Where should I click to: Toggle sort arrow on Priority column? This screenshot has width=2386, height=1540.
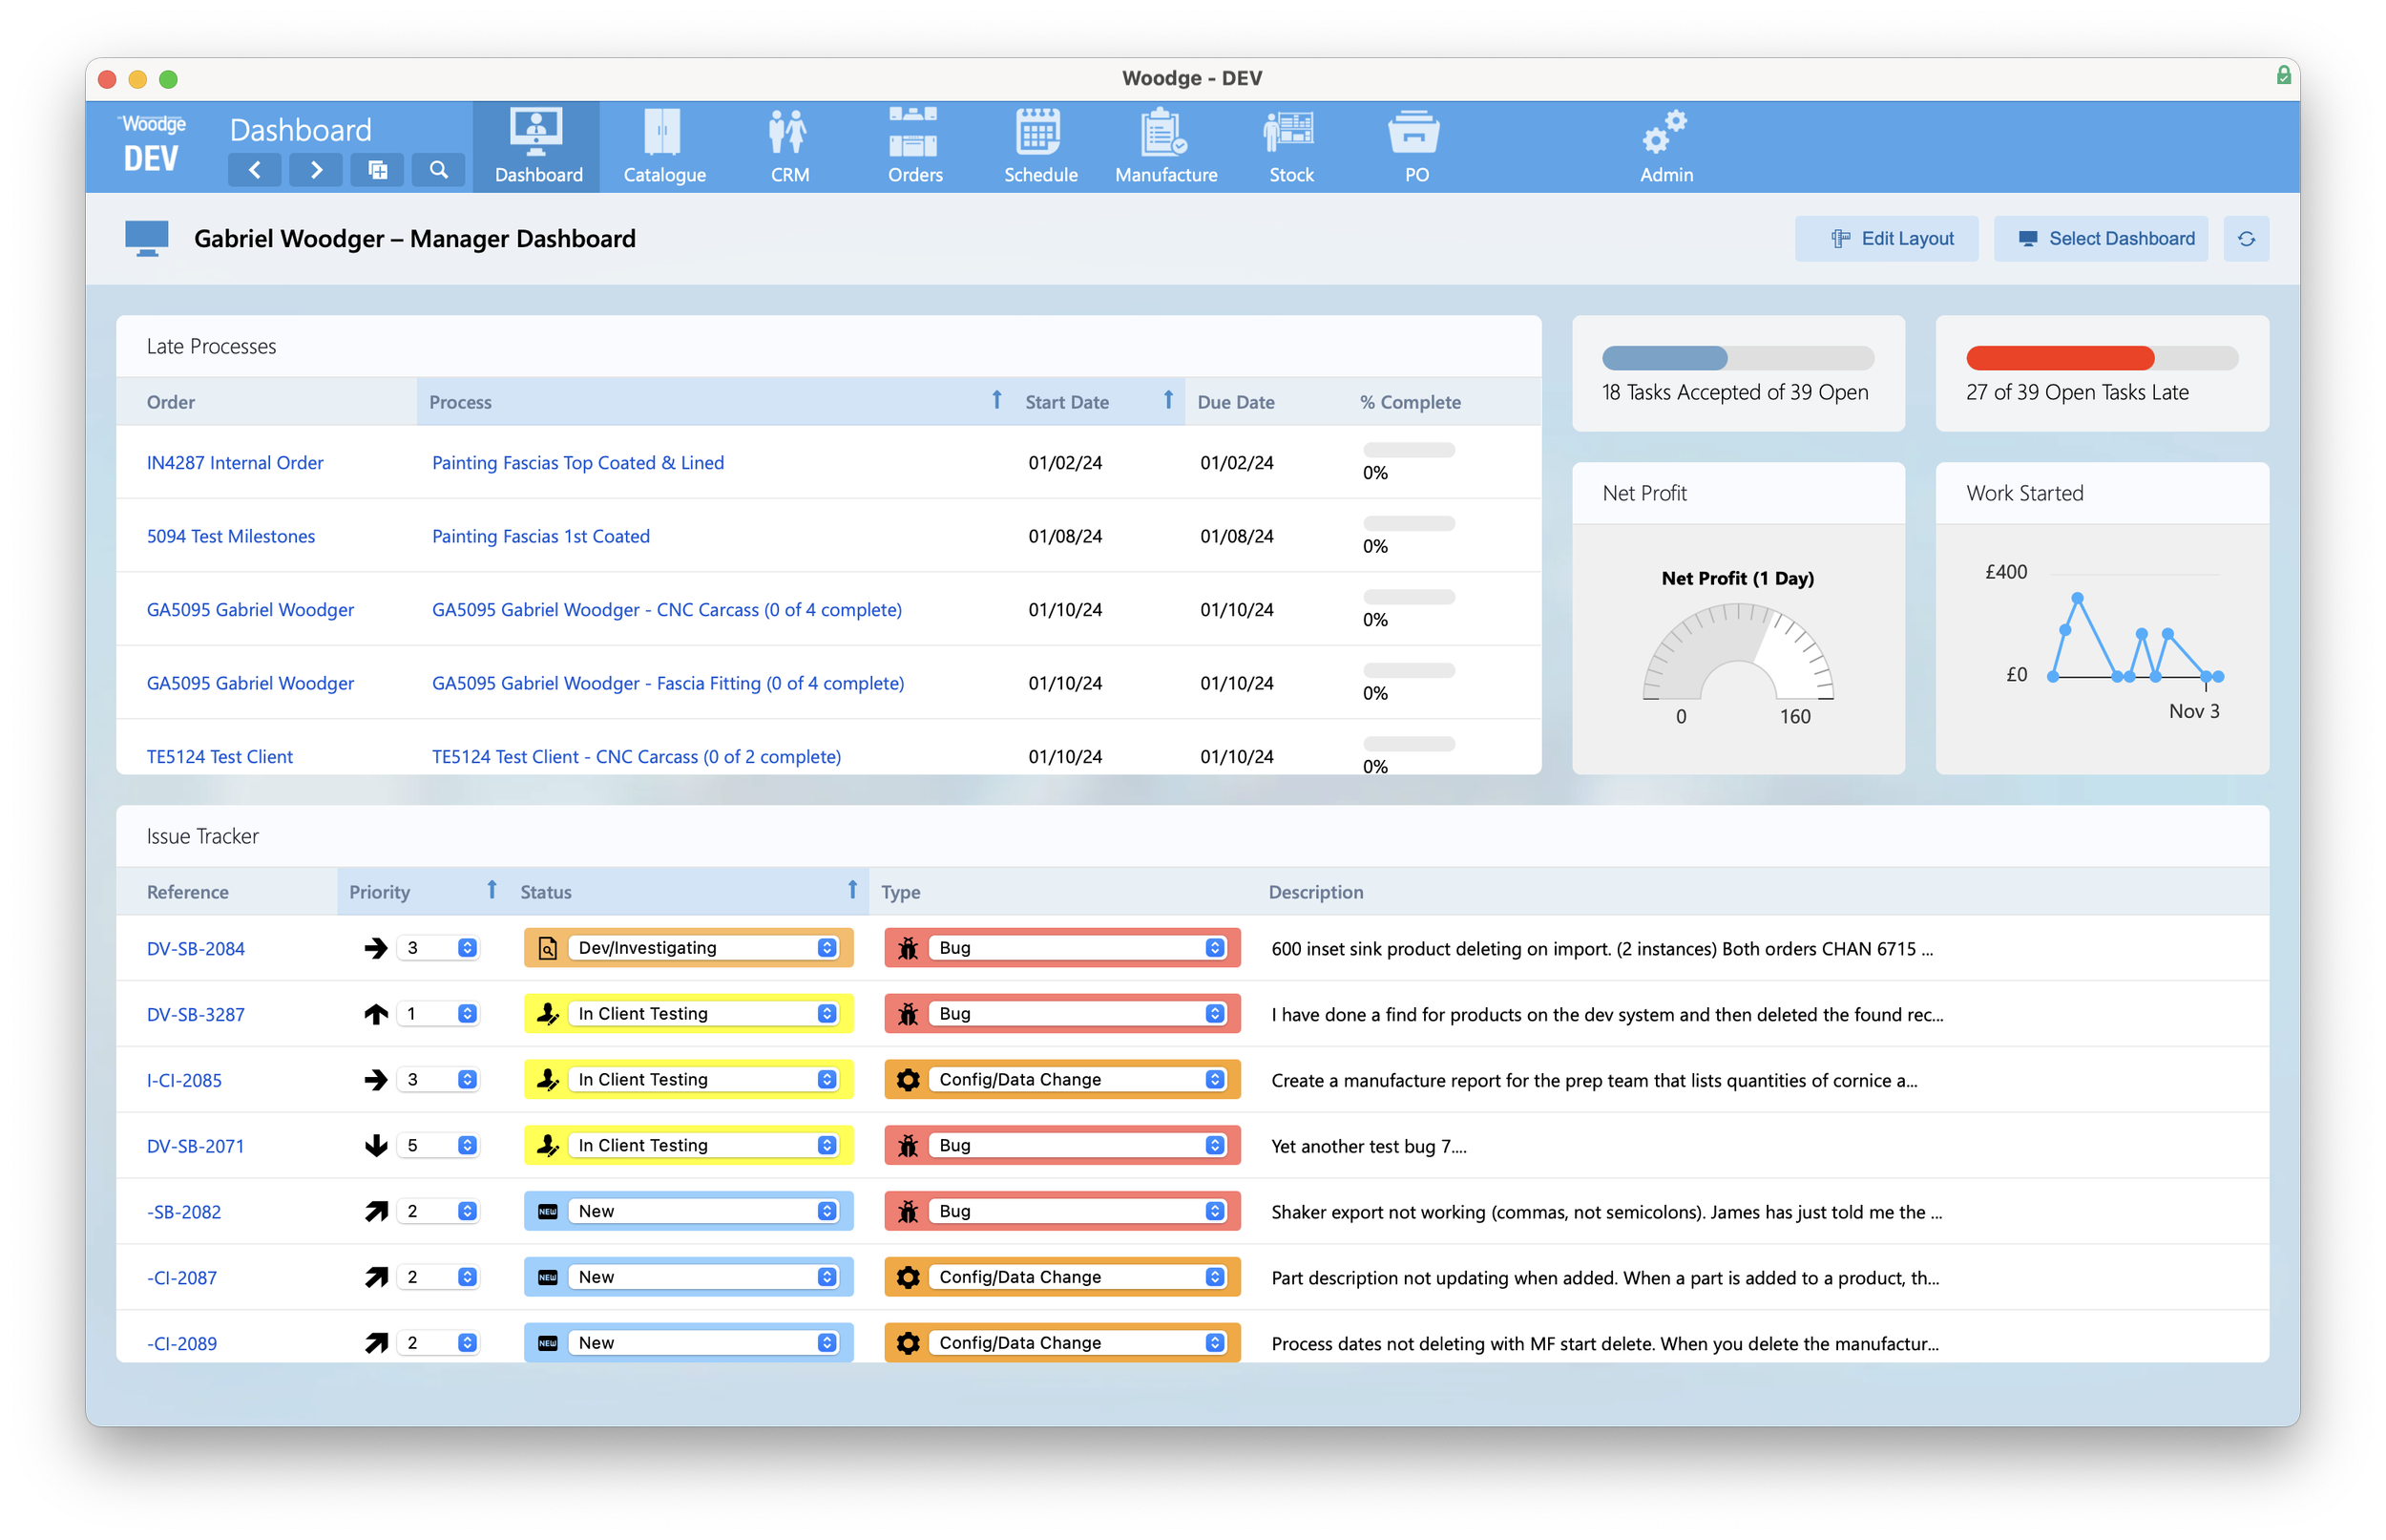[492, 890]
